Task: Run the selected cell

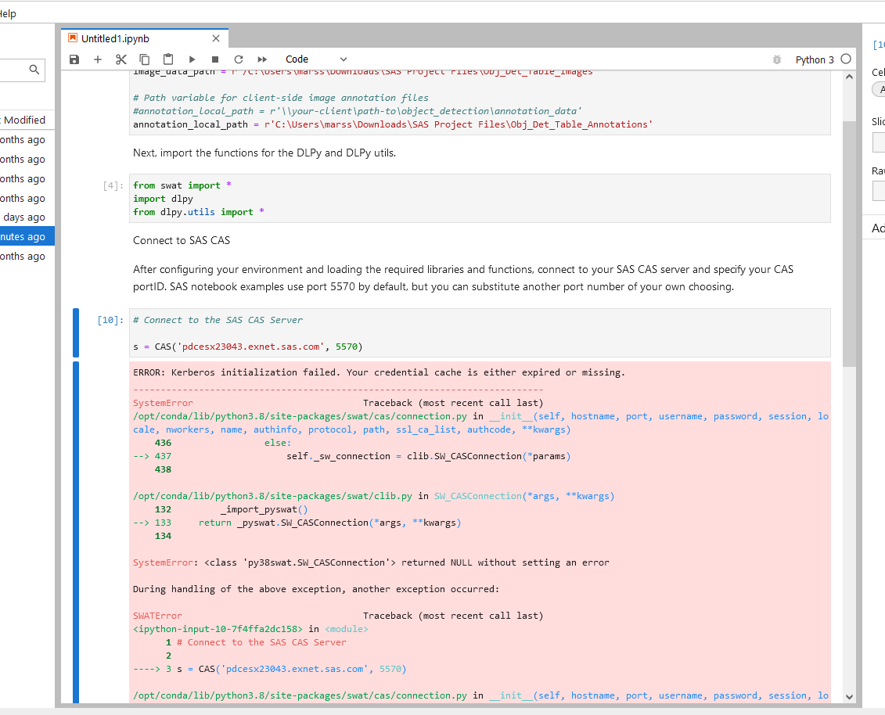Action: tap(192, 59)
